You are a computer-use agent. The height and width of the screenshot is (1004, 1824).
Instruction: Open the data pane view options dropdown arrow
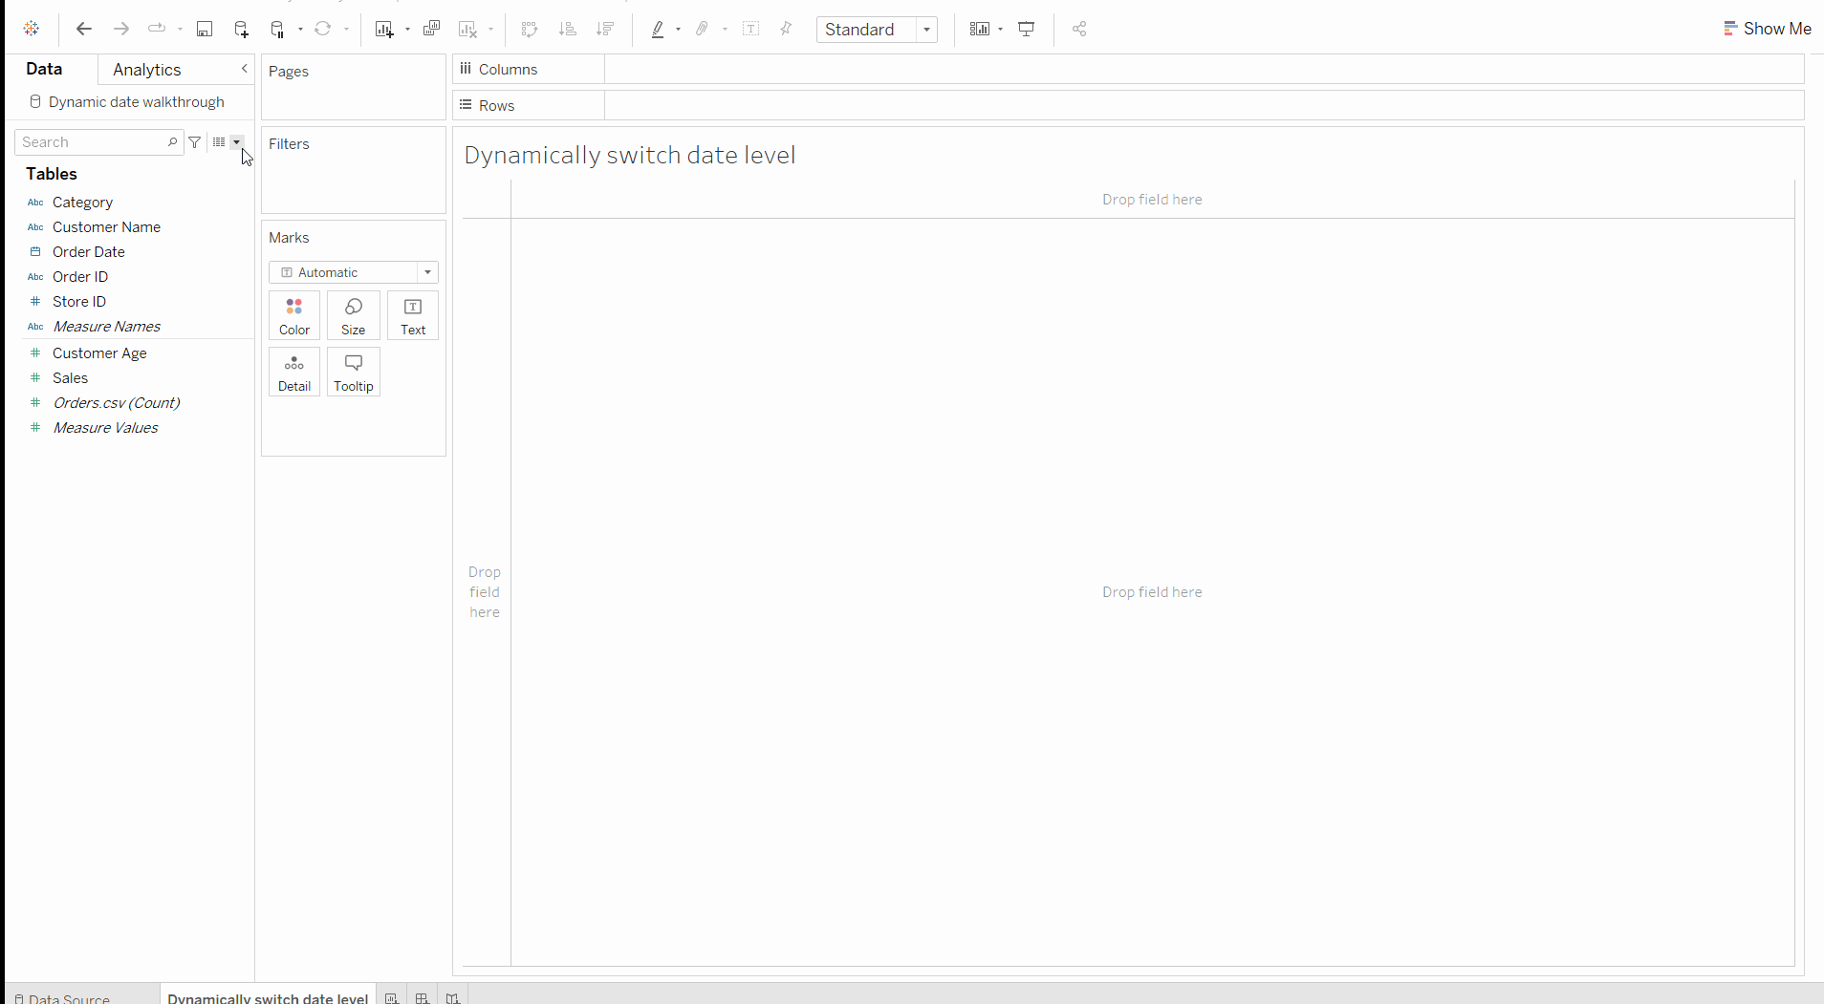[236, 142]
